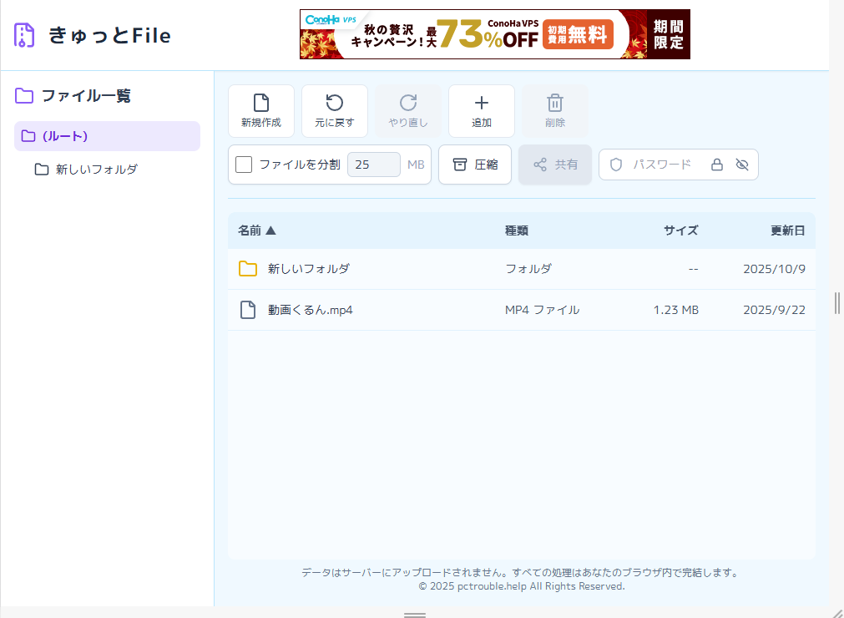Click the 削除 trash icon

pos(554,103)
